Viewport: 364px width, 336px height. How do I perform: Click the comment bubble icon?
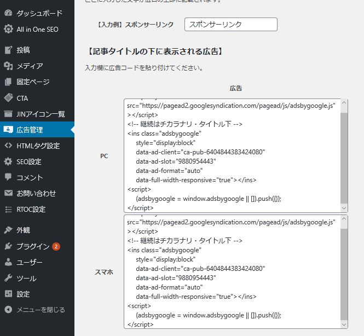(8, 177)
